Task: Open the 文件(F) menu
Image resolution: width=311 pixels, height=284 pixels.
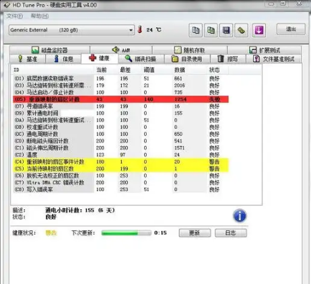Action: 15,16
